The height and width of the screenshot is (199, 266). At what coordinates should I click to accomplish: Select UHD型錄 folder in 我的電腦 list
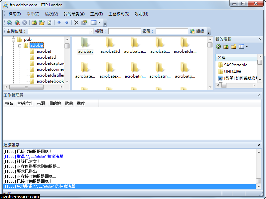tap(230, 71)
